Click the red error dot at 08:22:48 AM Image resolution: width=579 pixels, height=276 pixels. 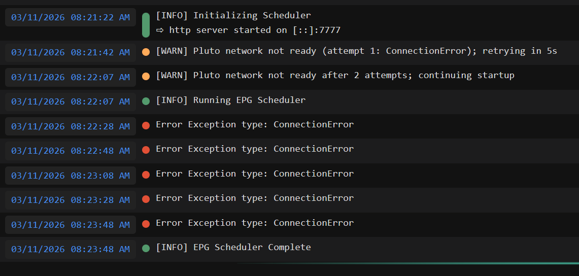146,150
